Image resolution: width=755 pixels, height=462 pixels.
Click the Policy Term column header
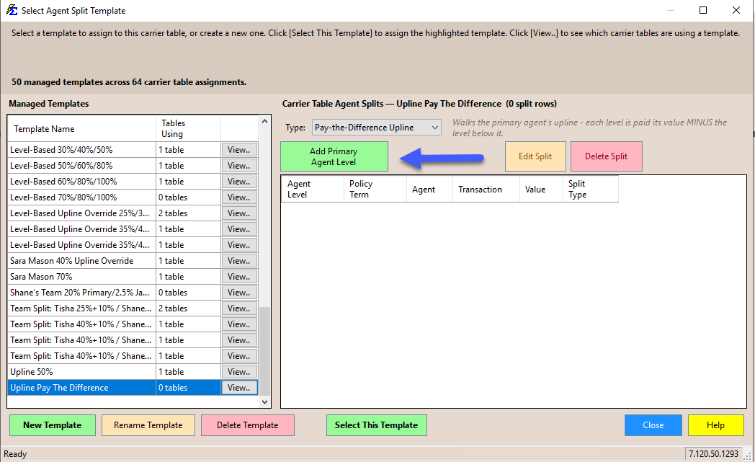tap(375, 189)
